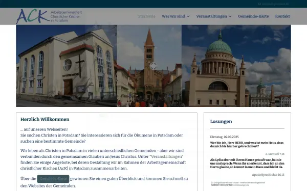
Task: Expand the chevron next to Veranstaltungen
Action: click(230, 16)
